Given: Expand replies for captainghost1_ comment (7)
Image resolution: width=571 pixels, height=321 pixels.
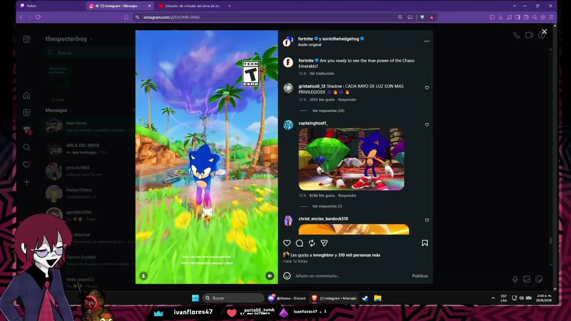Looking at the screenshot, I should 327,206.
